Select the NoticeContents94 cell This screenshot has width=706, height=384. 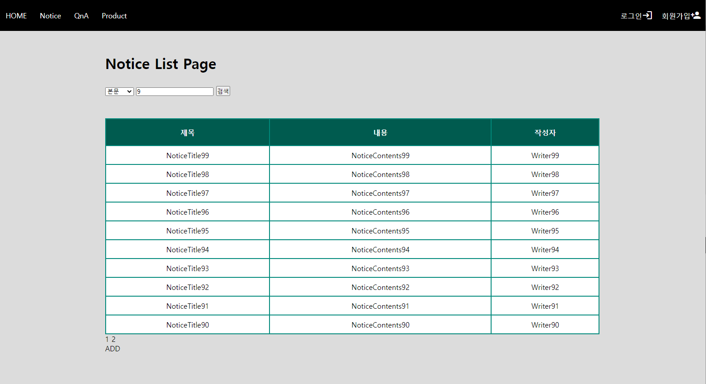point(380,250)
